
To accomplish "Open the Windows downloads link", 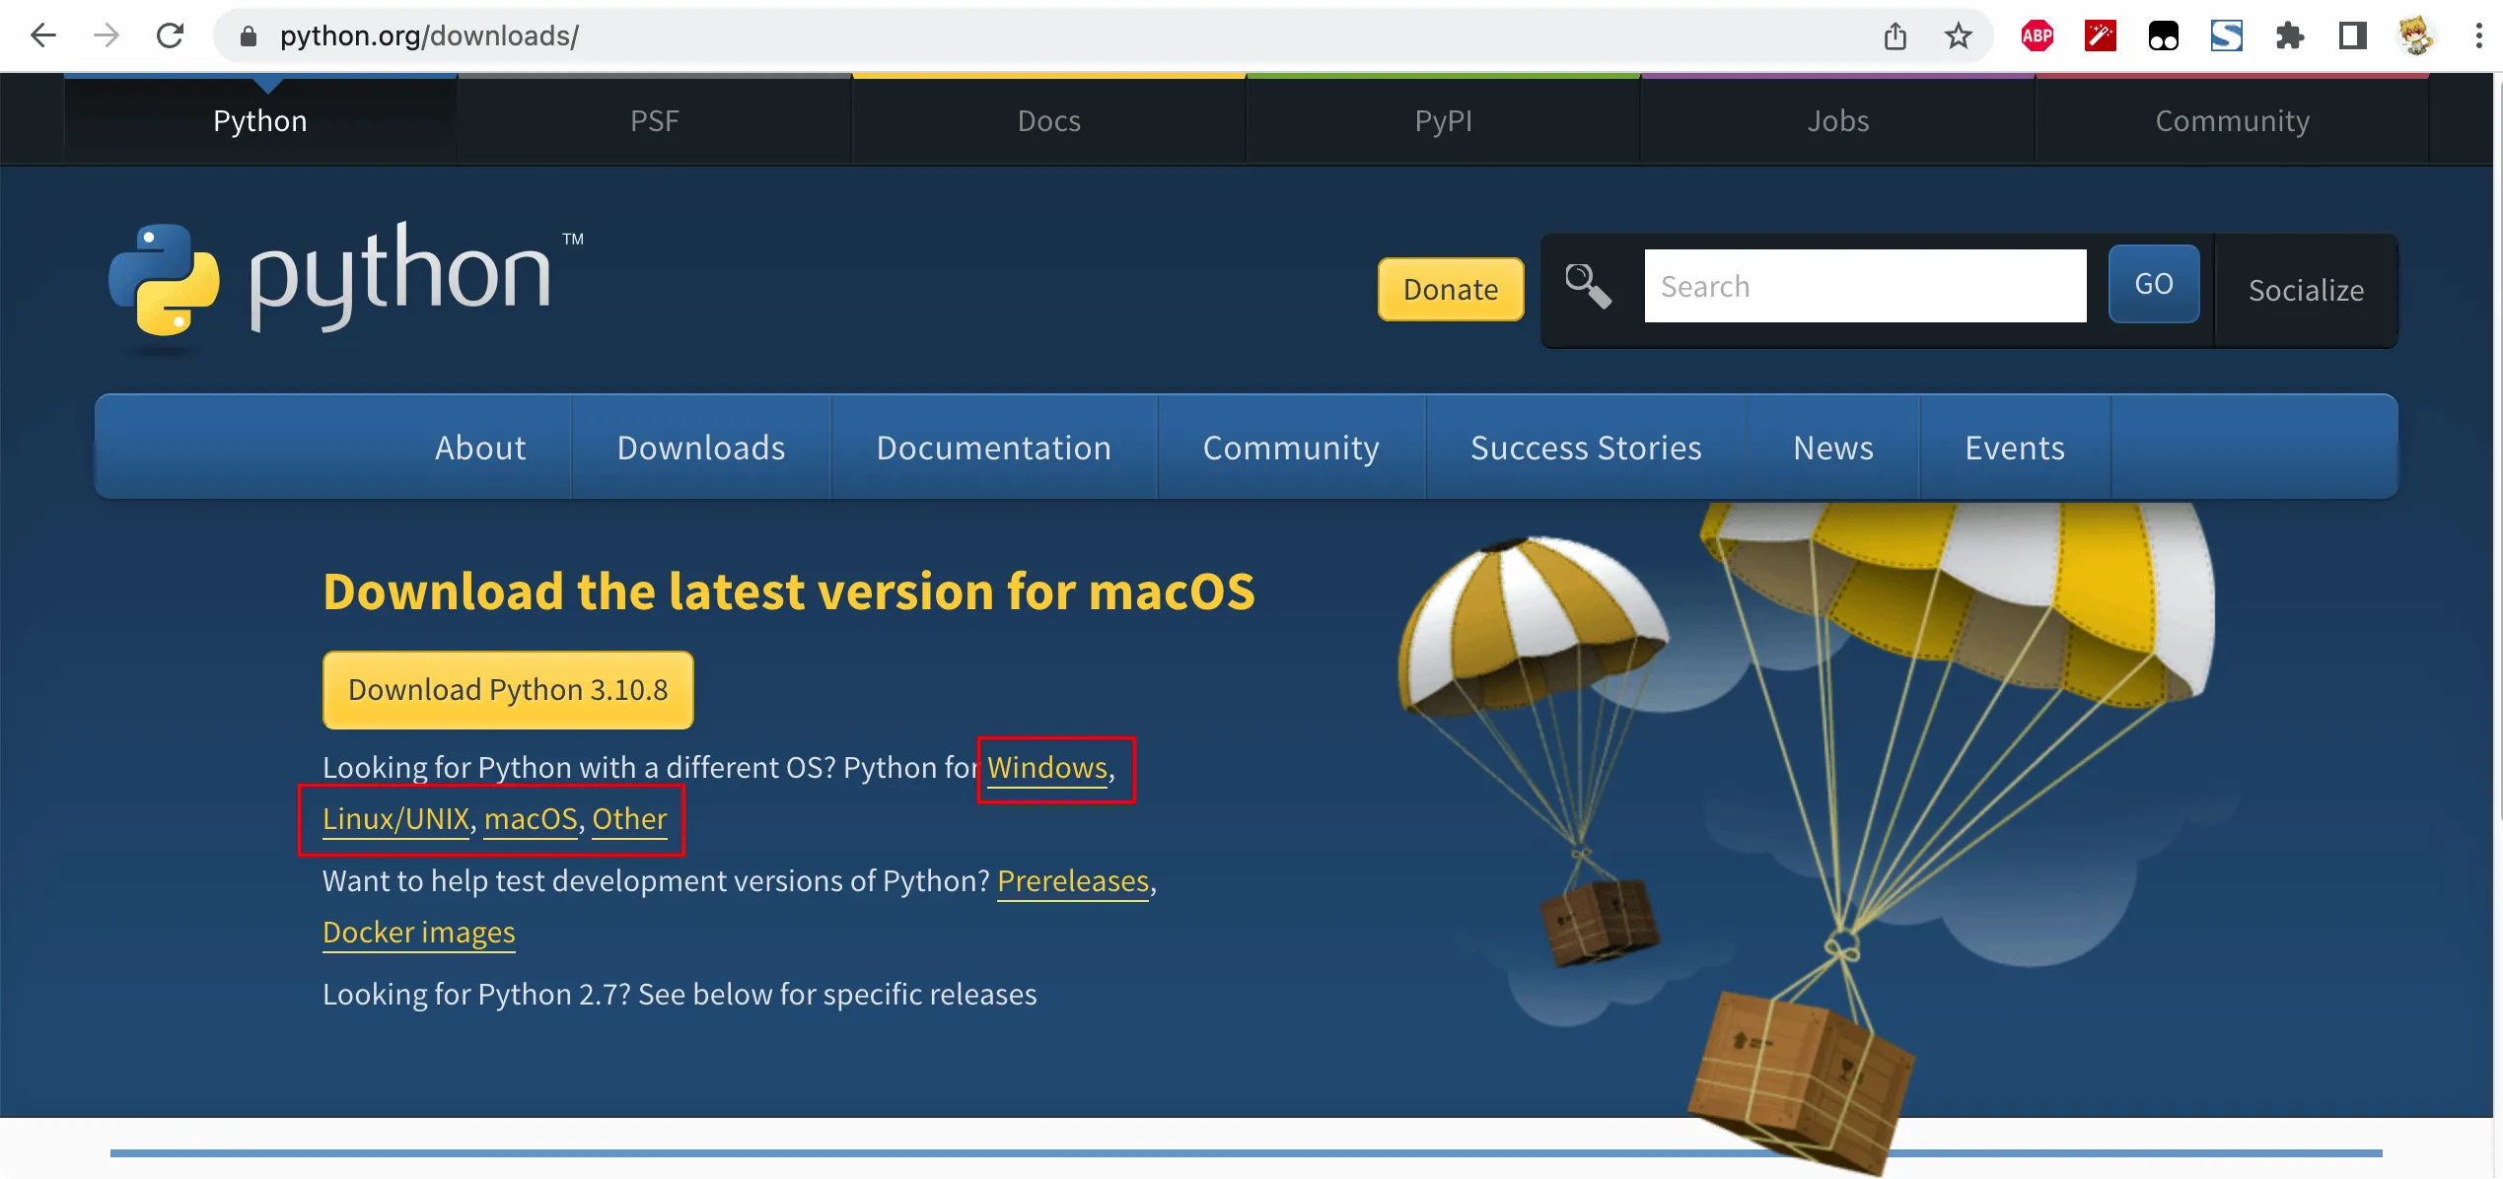I will (x=1046, y=768).
